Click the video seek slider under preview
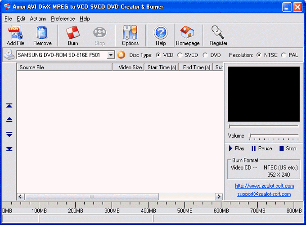This screenshot has width=306, height=225. pyautogui.click(x=263, y=126)
